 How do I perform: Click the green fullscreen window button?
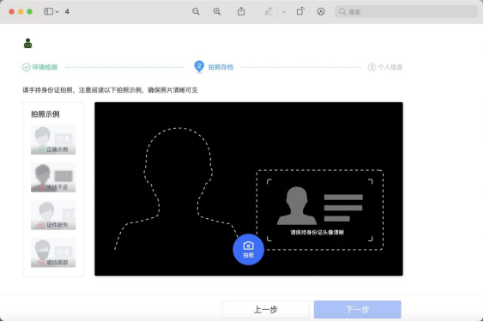click(30, 12)
